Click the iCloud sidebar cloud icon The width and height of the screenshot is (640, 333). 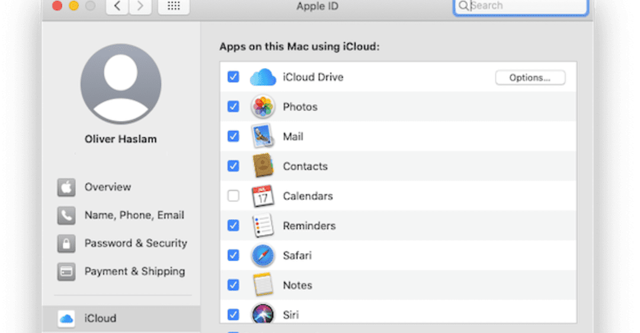coord(66,319)
